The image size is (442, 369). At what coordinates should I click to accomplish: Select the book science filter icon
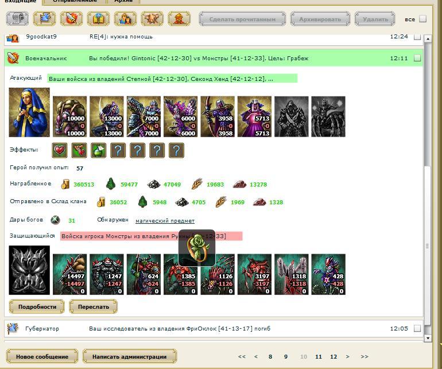pos(98,19)
